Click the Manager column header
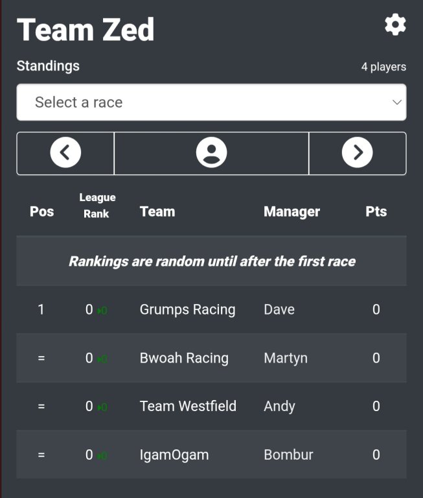The height and width of the screenshot is (498, 423). 292,212
